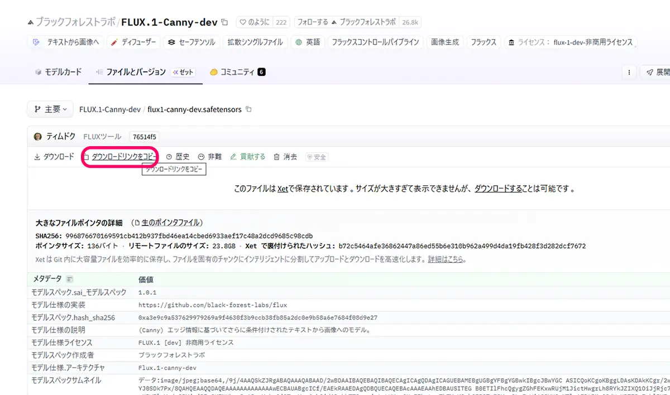Viewport: 670px width, 395px height.
Task: Open the Xet link in the notice
Action: (283, 189)
